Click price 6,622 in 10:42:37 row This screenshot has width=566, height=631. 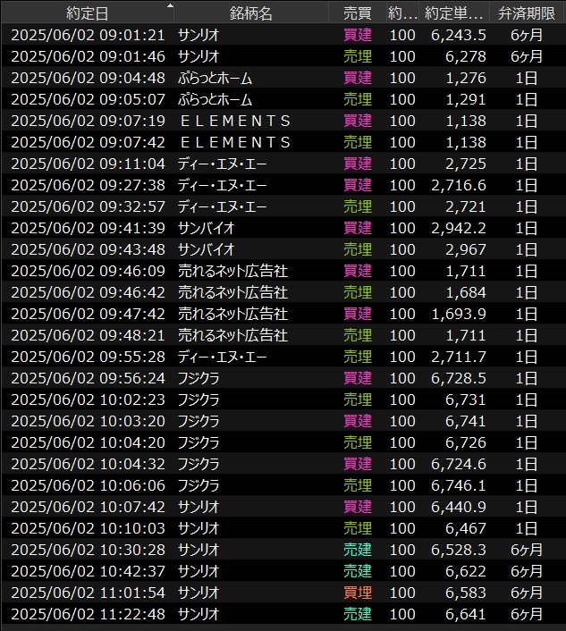coord(466,571)
